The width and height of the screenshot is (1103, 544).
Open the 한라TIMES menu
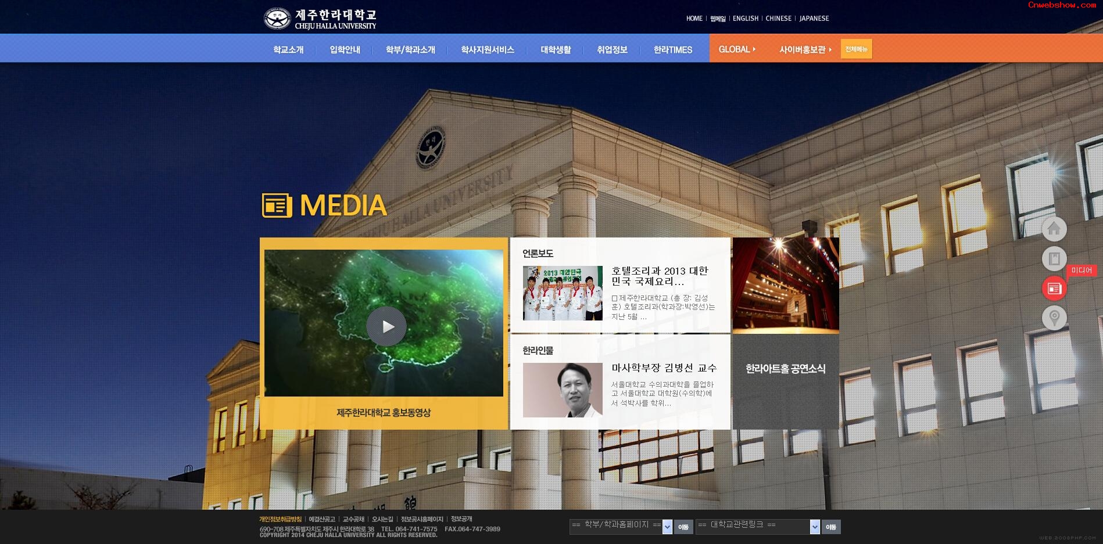(x=672, y=50)
